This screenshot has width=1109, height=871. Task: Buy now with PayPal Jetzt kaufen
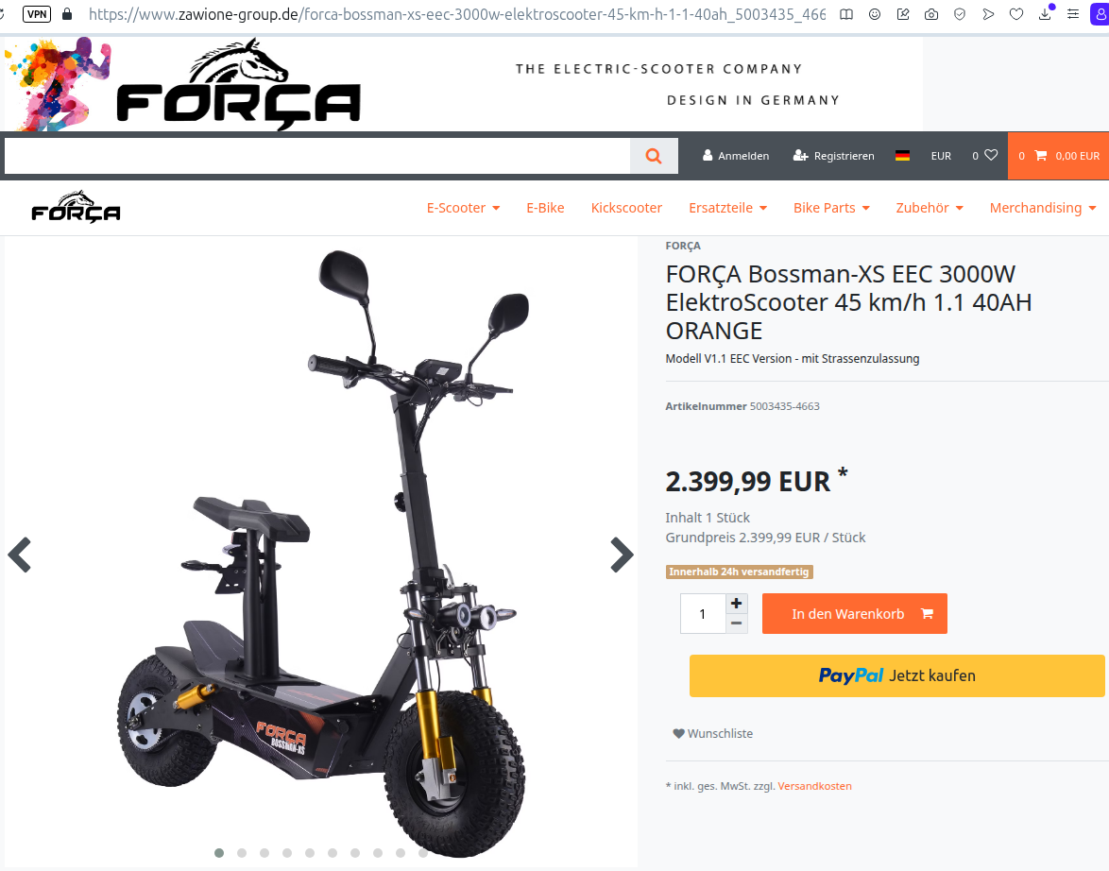coord(896,675)
